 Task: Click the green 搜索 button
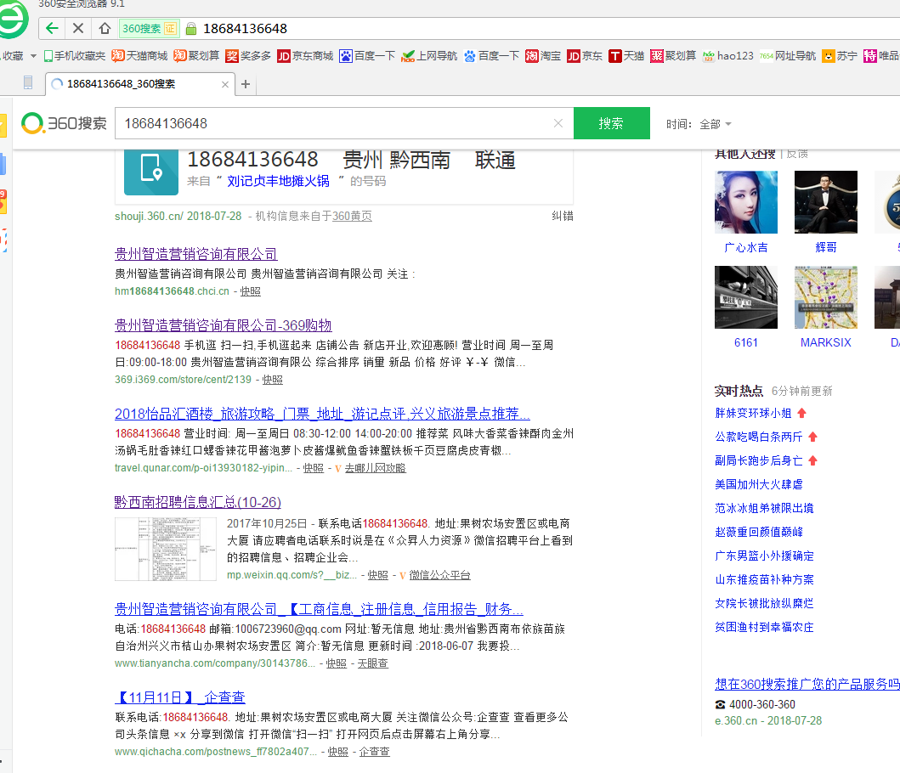point(611,123)
